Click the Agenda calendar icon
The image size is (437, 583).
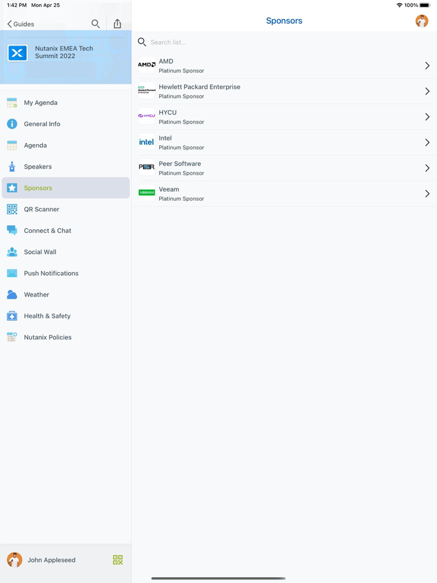click(12, 145)
